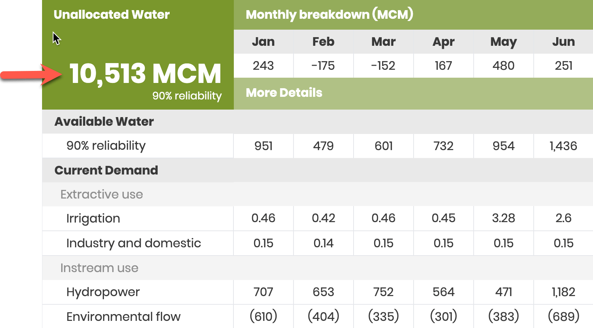Select the Feb column header
This screenshot has width=593, height=328.
323,42
